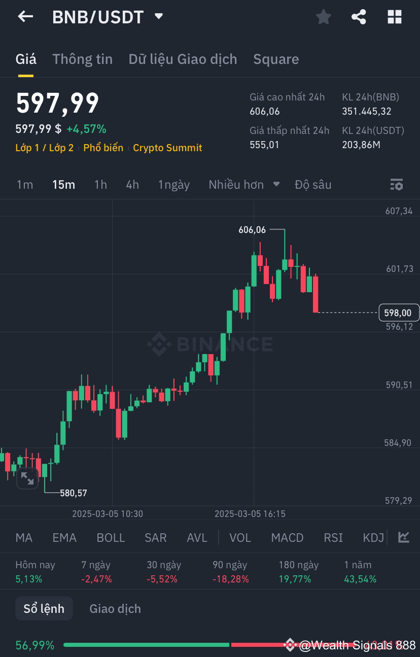Open the chart settings icon above the chart
Image resolution: width=420 pixels, height=657 pixels.
(396, 185)
